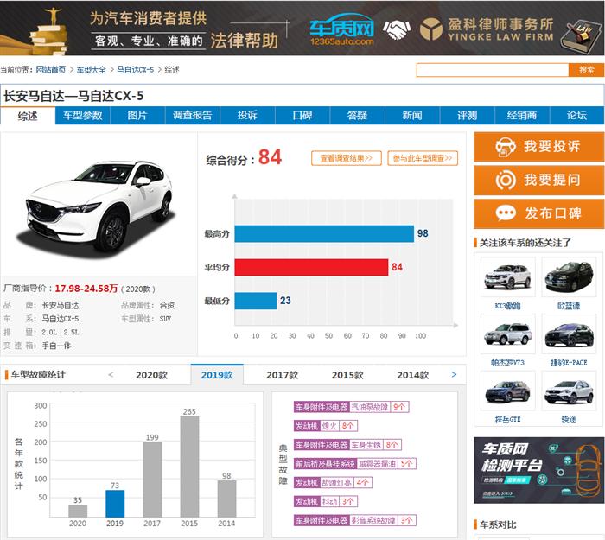Image resolution: width=605 pixels, height=540 pixels.
Task: Show more model years with right arrow
Action: tap(454, 374)
